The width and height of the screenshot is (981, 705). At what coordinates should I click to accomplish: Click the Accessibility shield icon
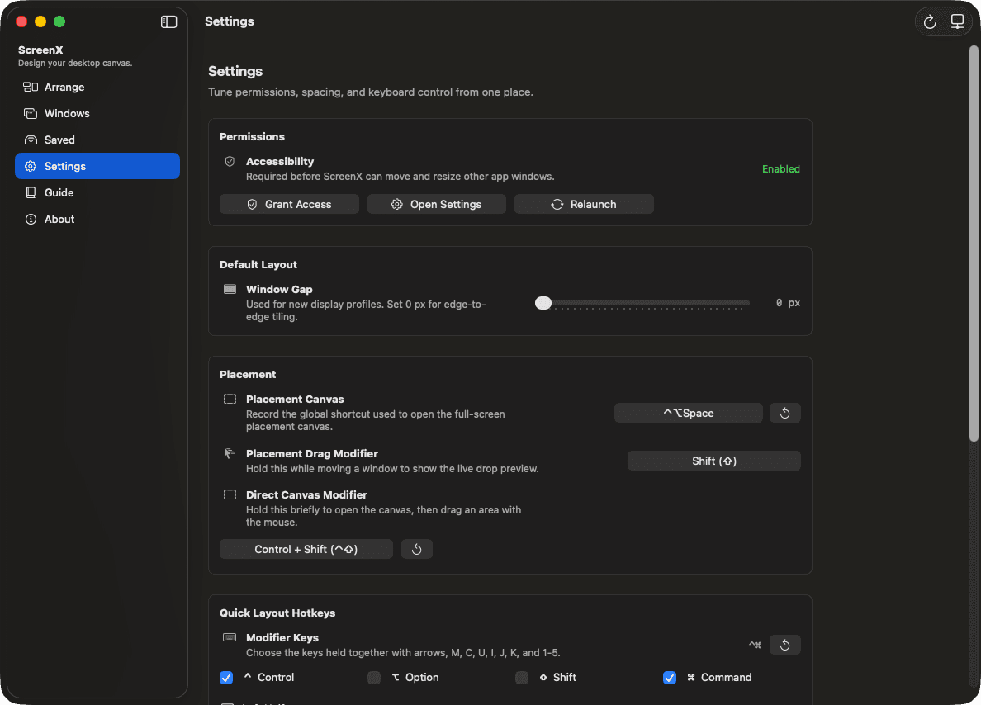[230, 162]
